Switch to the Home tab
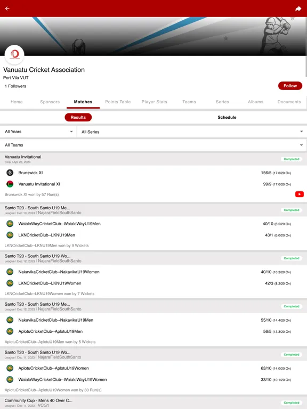The image size is (307, 409). pos(17,102)
